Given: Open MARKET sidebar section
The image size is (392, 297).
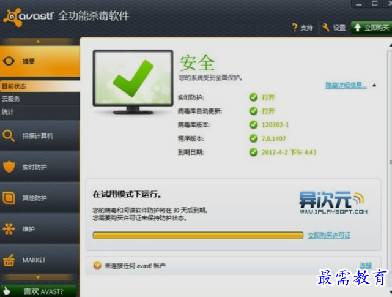Looking at the screenshot, I should pyautogui.click(x=40, y=260).
